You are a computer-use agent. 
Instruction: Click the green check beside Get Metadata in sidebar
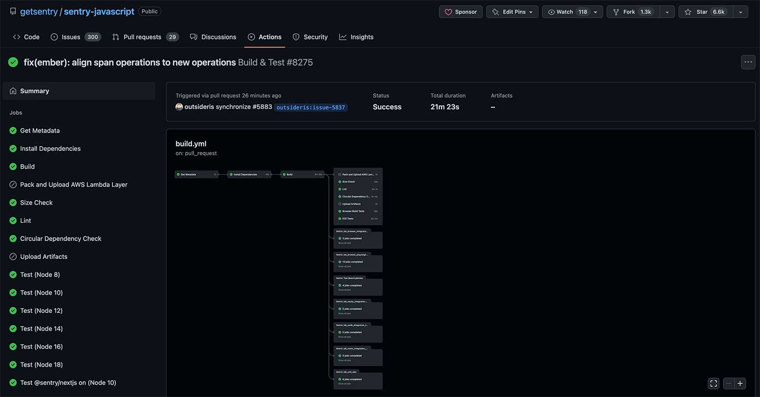(x=13, y=131)
